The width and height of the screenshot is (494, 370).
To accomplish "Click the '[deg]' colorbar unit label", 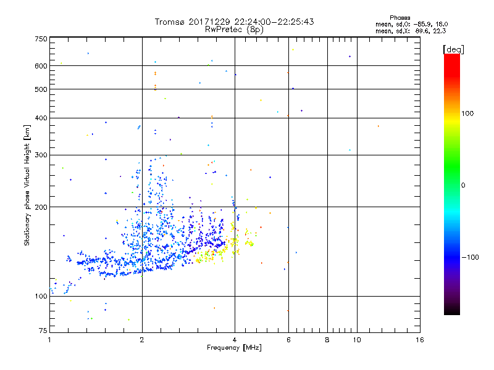I will (453, 49).
